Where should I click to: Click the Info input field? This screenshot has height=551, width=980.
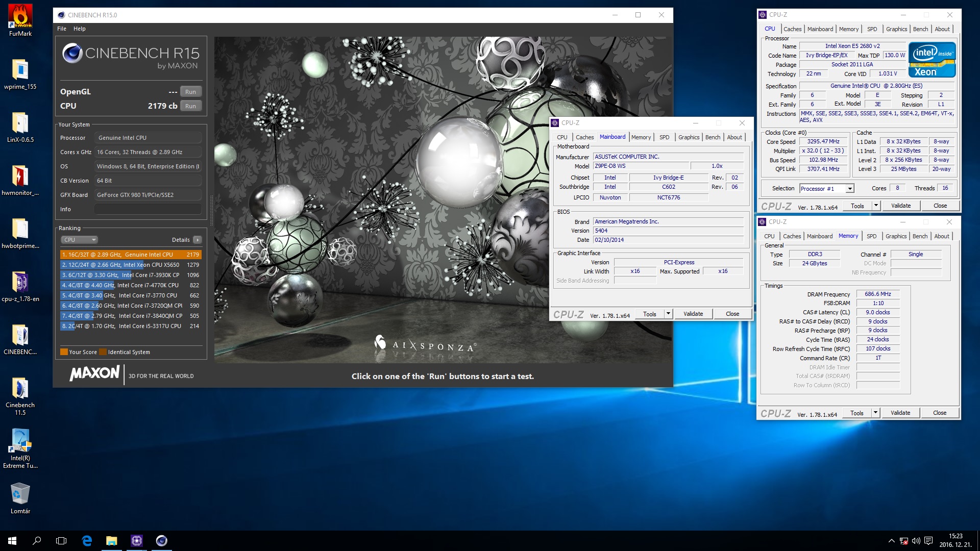pos(148,209)
